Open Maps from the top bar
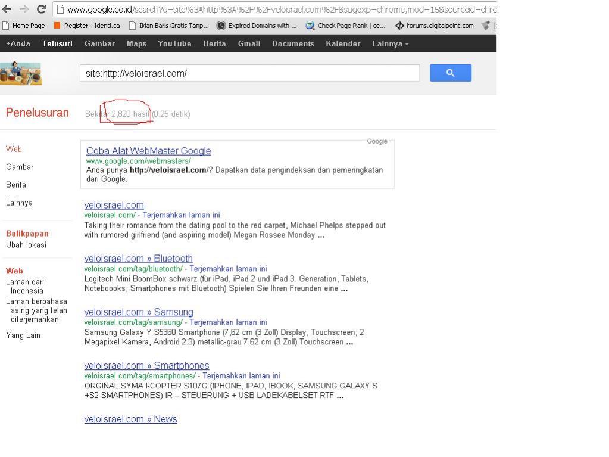 click(x=136, y=43)
